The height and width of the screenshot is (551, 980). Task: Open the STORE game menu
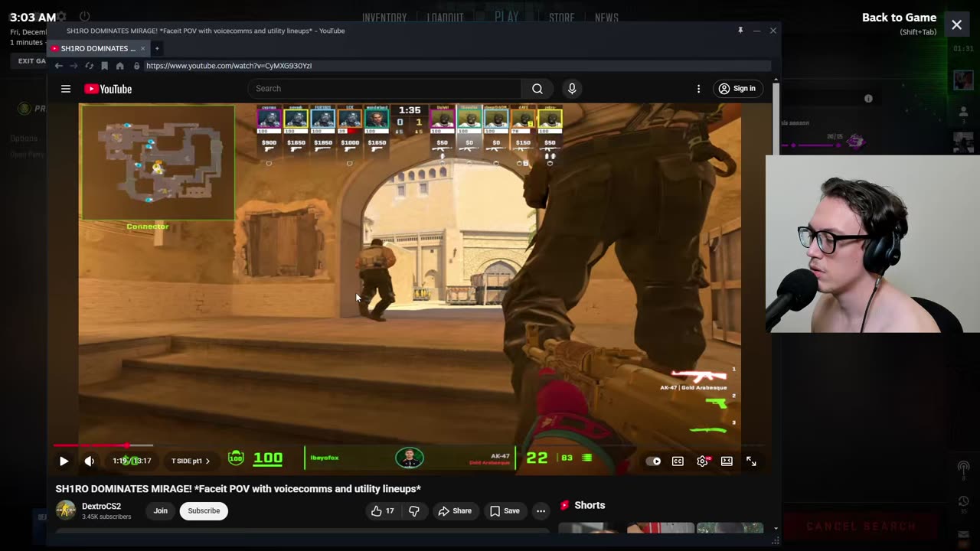561,18
